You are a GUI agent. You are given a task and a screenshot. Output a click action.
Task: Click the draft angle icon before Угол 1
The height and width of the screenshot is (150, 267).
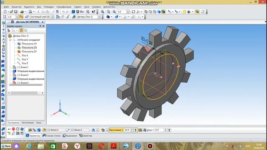tap(144, 130)
